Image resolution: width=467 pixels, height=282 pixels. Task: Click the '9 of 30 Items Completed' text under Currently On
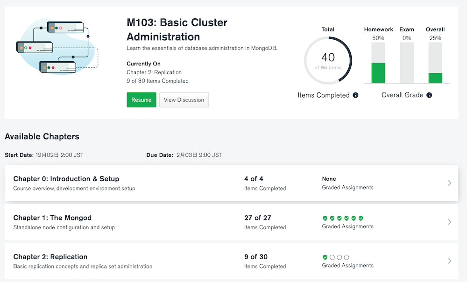[x=157, y=81]
